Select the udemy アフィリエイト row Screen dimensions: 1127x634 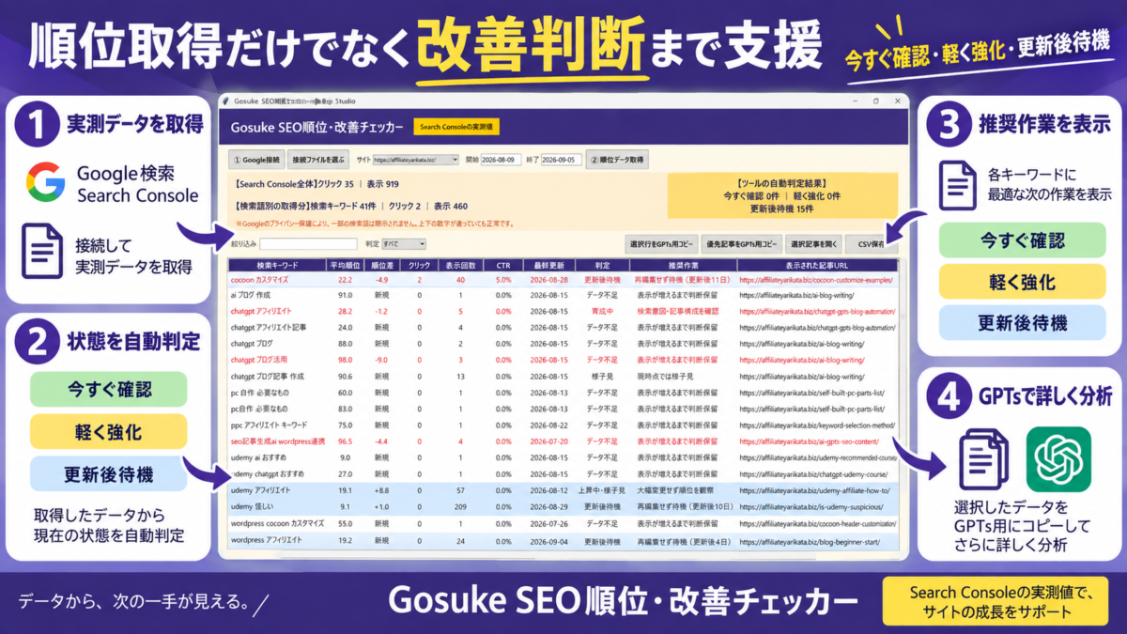(x=563, y=490)
